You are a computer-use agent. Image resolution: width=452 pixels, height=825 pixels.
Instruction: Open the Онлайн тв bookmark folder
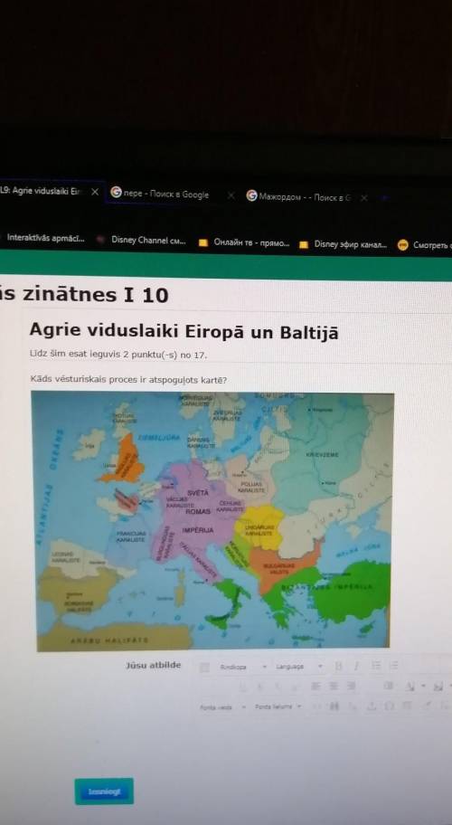click(244, 243)
